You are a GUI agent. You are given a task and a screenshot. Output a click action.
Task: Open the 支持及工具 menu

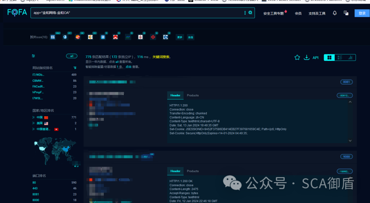317,13
